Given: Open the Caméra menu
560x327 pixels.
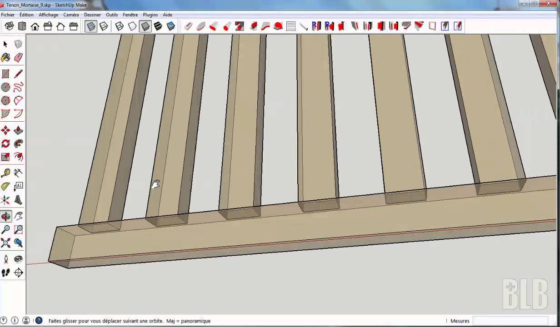Looking at the screenshot, I should [71, 15].
